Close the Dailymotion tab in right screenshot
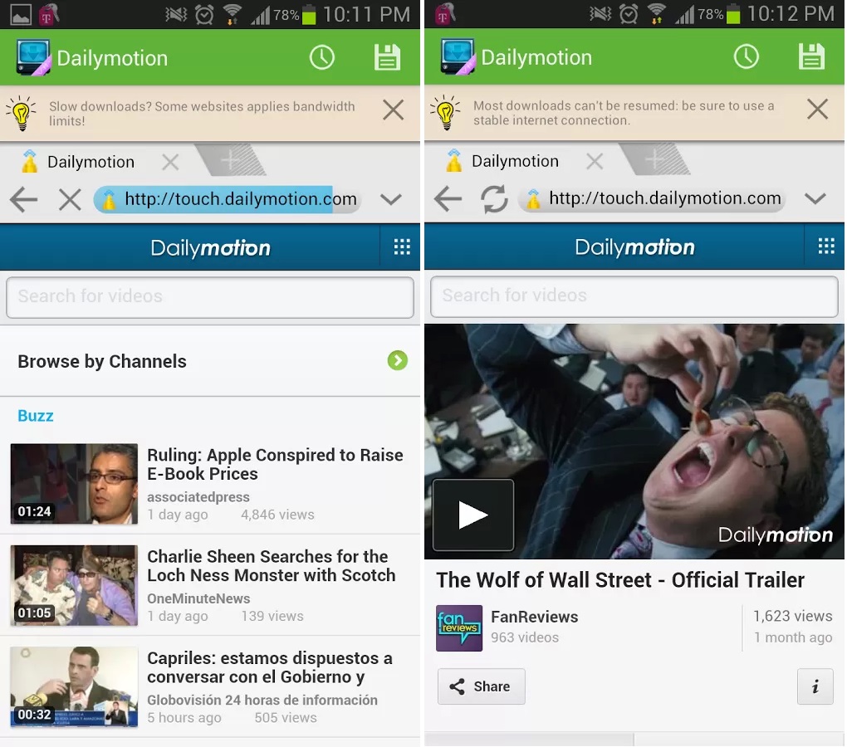The height and width of the screenshot is (747, 847). click(x=595, y=161)
